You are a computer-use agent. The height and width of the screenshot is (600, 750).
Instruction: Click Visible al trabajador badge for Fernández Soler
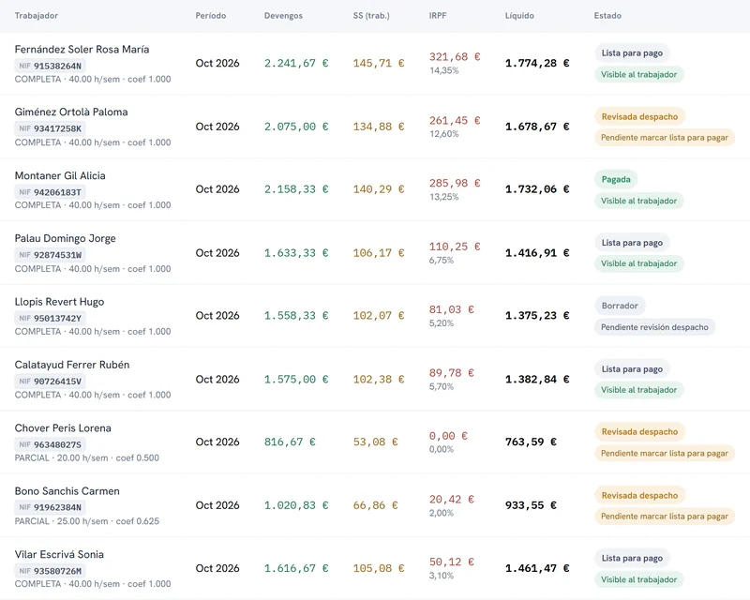tap(639, 75)
